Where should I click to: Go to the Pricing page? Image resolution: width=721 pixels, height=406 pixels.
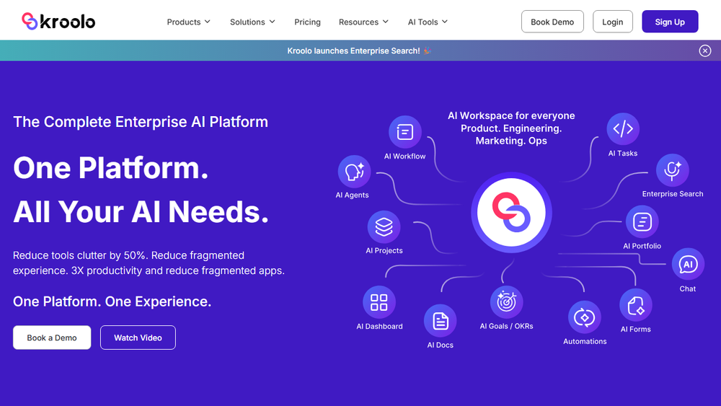[x=307, y=22]
